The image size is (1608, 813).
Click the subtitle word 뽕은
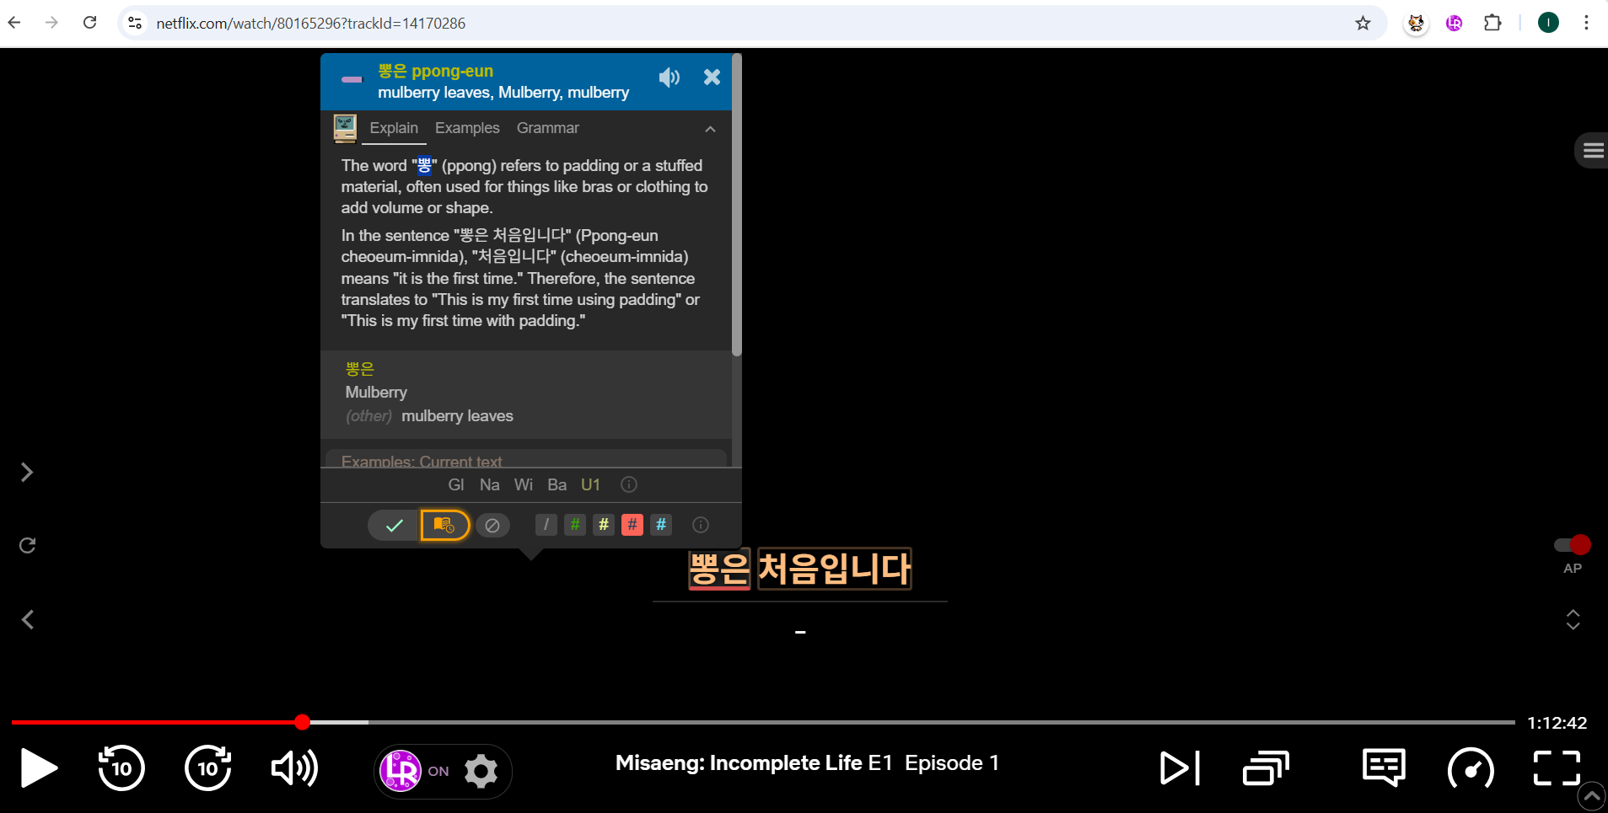point(719,569)
